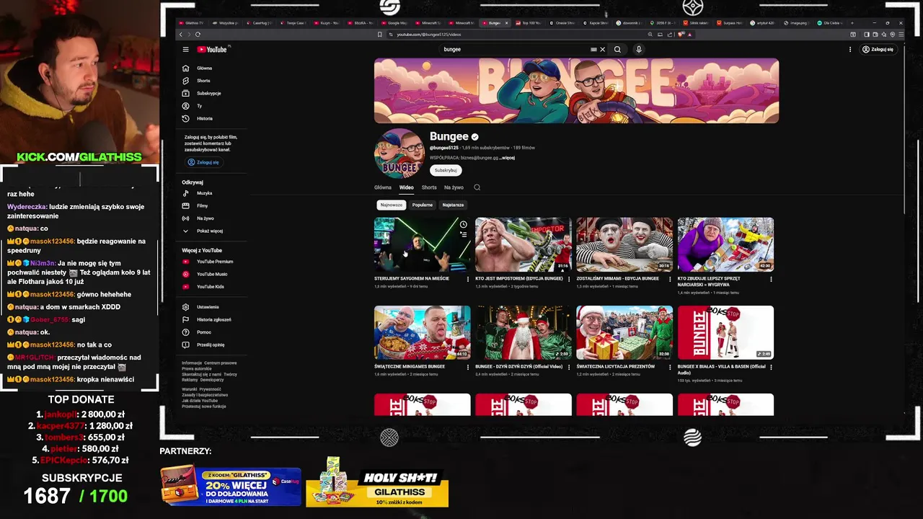Click the browser address bar URL
Viewport: 923px width, 519px height.
point(428,35)
